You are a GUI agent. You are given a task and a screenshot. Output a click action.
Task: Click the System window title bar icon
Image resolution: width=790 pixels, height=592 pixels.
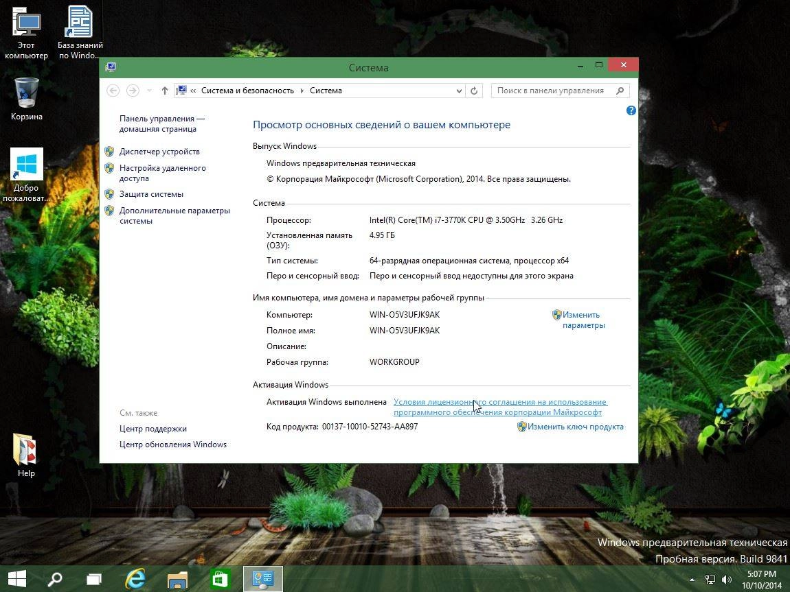[111, 67]
